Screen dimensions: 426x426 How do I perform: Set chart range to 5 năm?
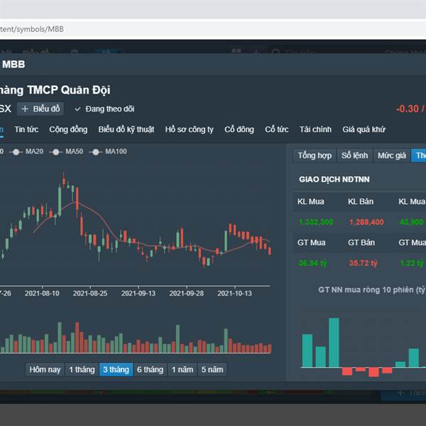pos(212,369)
